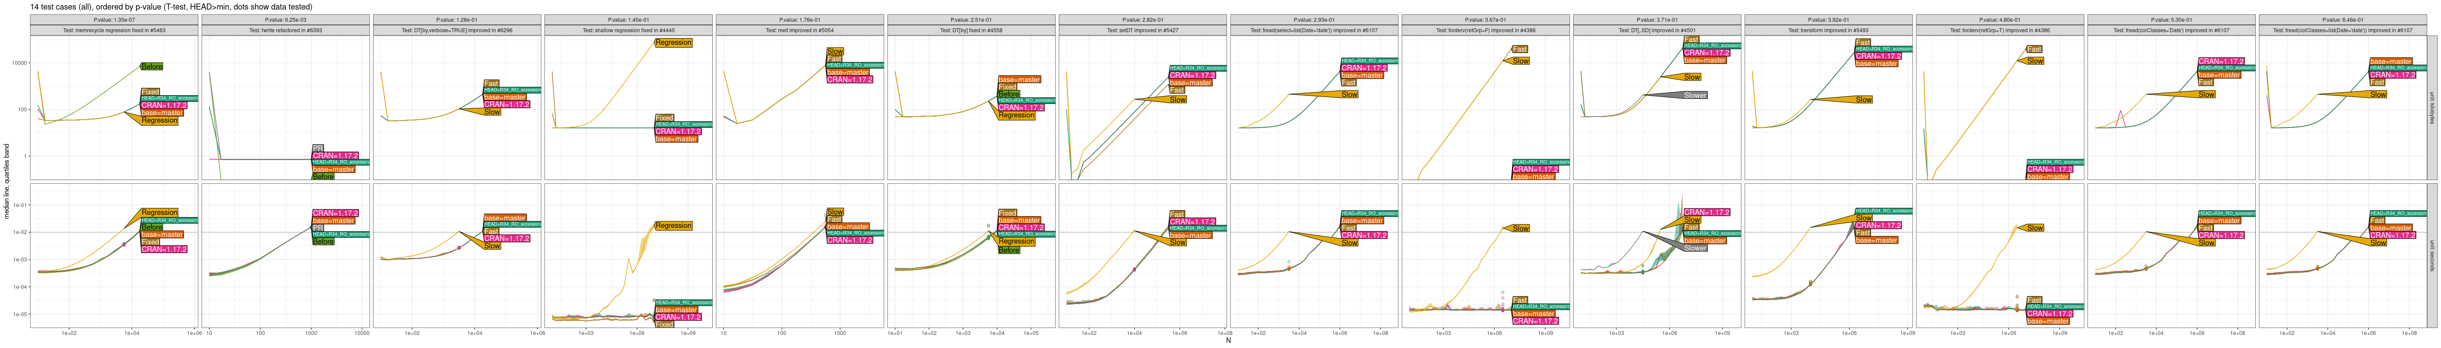
Task: Click the gray Slower label in DT[.SD] panel
Action: pos(1694,96)
